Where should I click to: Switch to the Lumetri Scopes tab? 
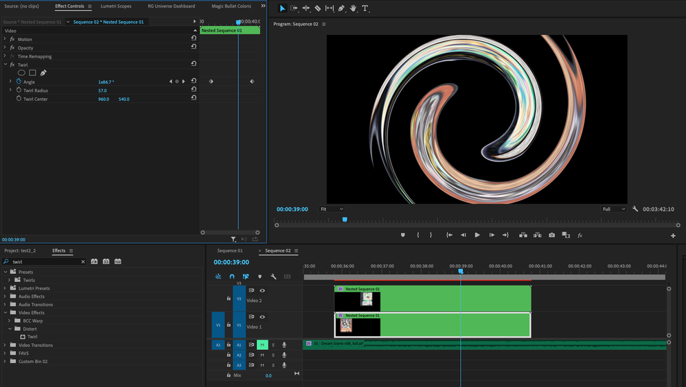click(x=115, y=6)
